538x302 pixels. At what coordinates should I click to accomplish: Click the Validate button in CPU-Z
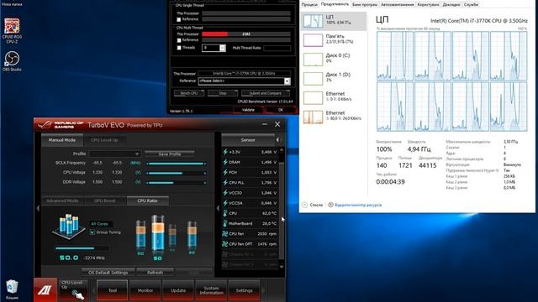[x=248, y=110]
